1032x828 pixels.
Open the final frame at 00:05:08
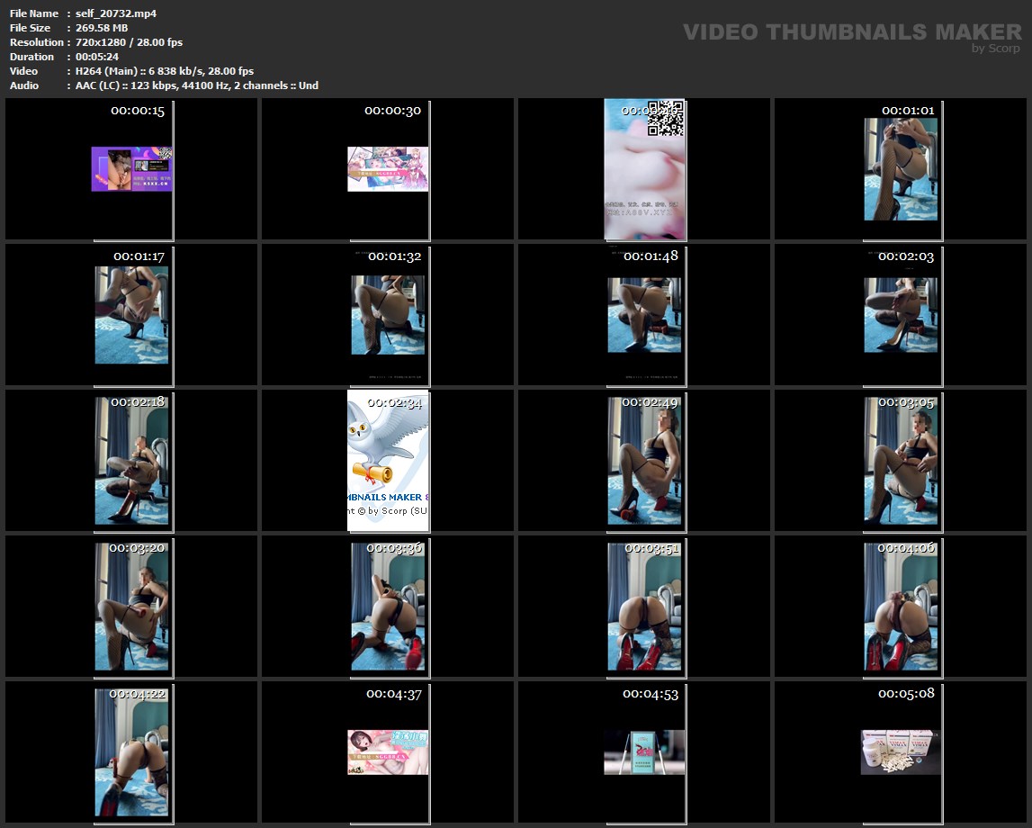[901, 752]
